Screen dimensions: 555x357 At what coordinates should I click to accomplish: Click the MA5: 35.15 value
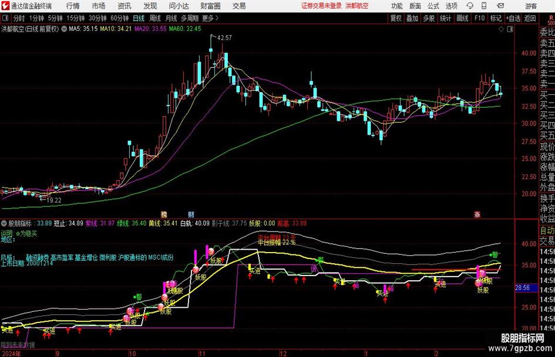[x=83, y=29]
